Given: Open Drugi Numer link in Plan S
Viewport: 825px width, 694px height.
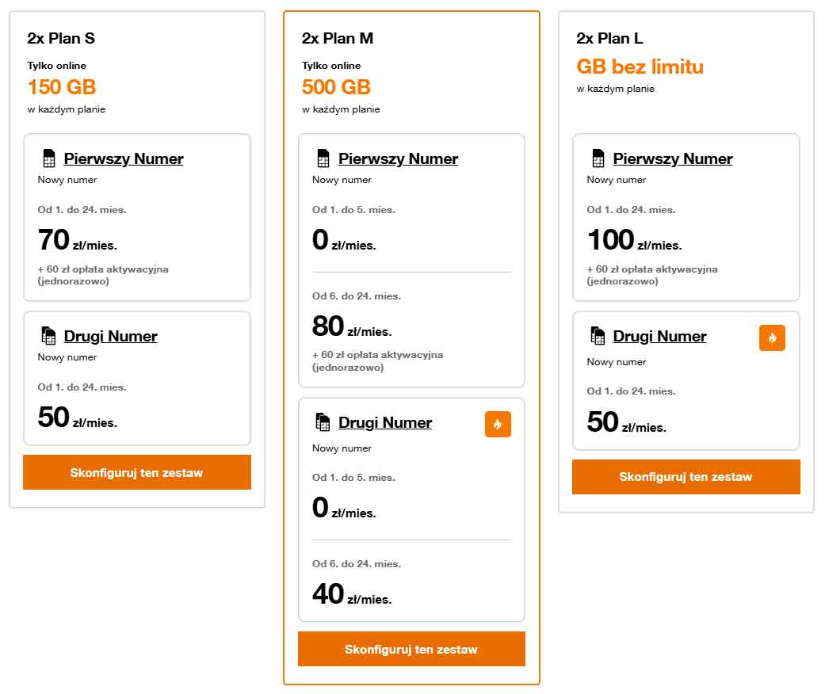Looking at the screenshot, I should (110, 336).
